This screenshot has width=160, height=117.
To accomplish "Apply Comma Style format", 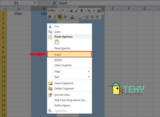I will tap(94, 10).
